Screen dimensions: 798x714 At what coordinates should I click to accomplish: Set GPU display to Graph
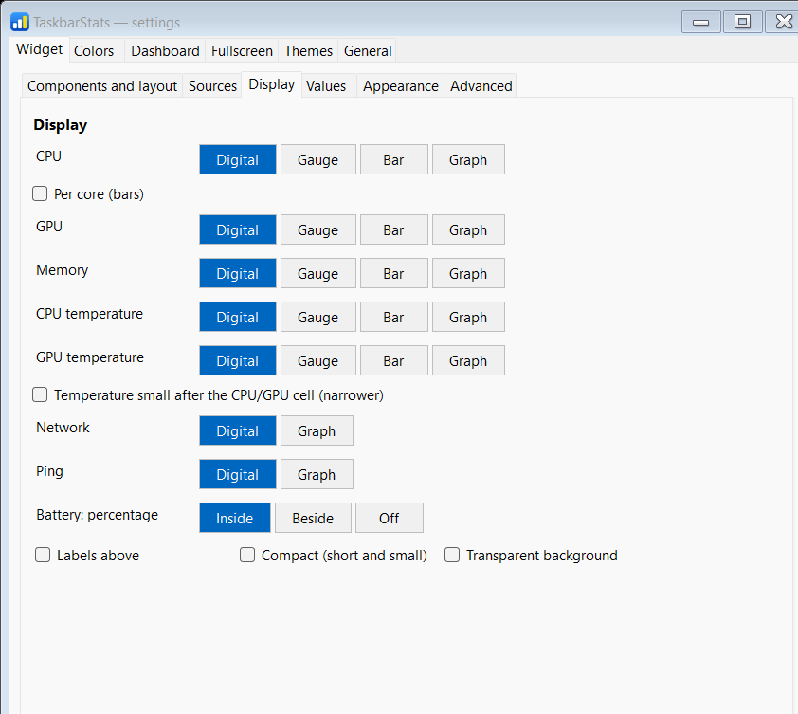(468, 229)
